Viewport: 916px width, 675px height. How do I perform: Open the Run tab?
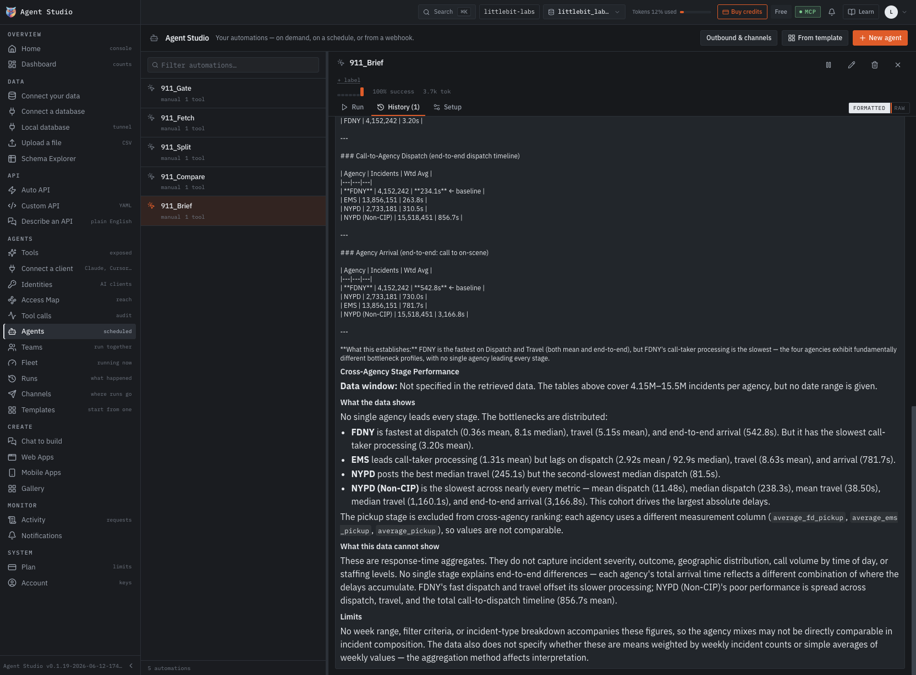point(353,107)
